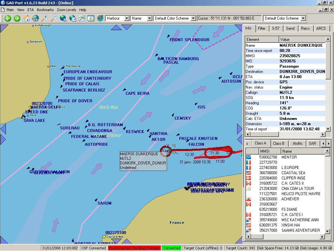Click the globe with clock icon
Screen dimensions: 334x251
[x=73, y=18]
